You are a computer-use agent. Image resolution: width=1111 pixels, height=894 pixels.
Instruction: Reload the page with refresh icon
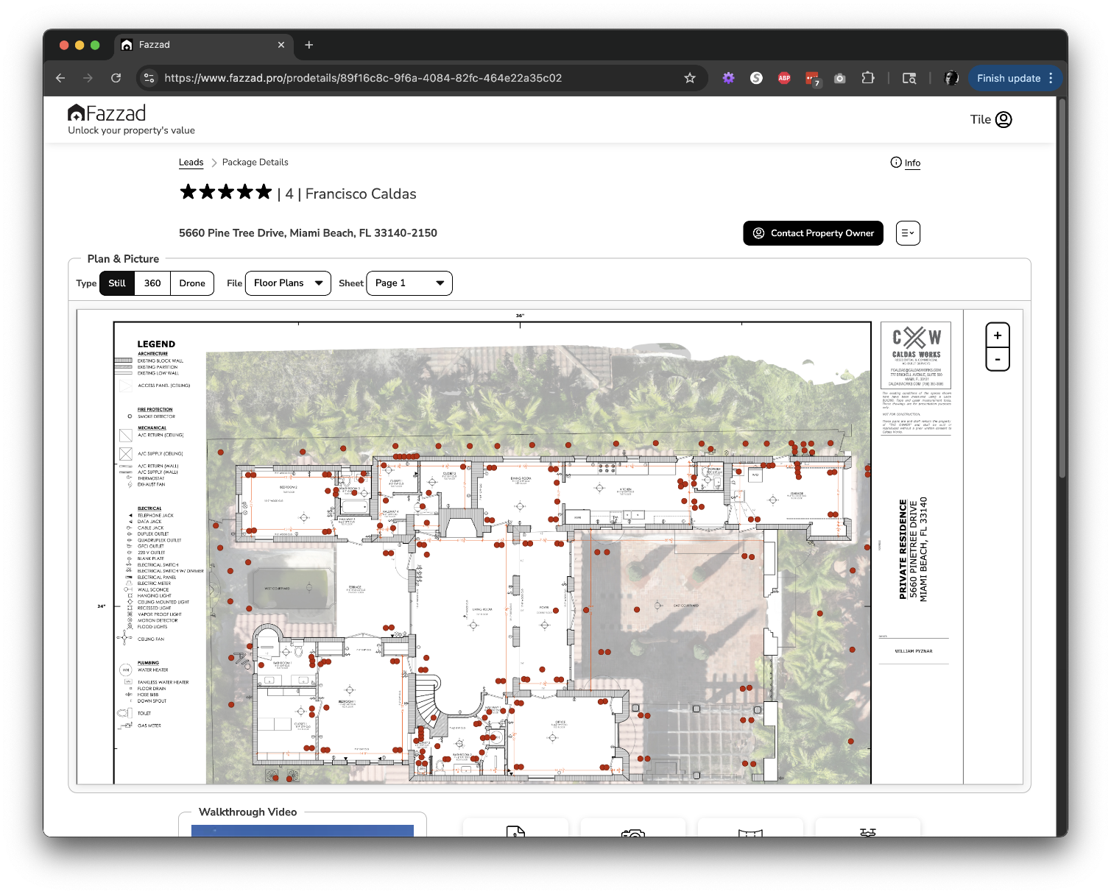pyautogui.click(x=116, y=78)
